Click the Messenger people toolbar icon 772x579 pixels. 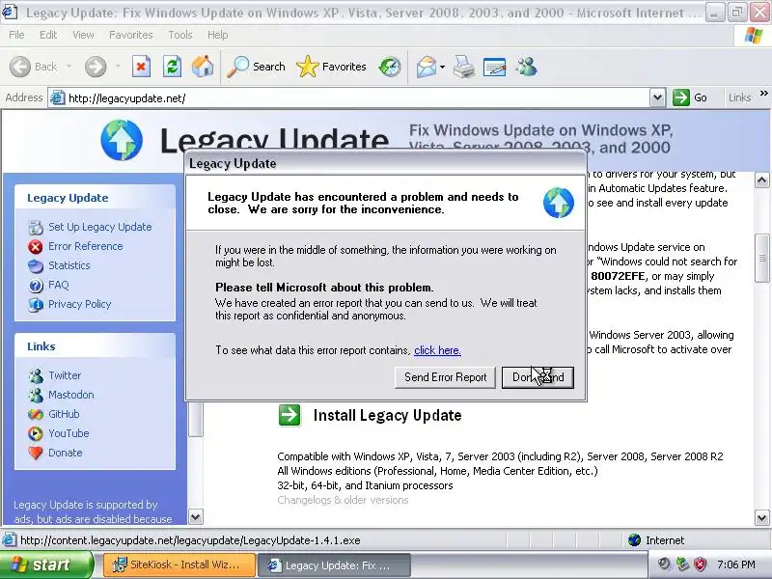(x=526, y=67)
